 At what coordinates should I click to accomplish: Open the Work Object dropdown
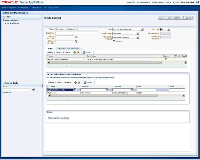(138, 33)
